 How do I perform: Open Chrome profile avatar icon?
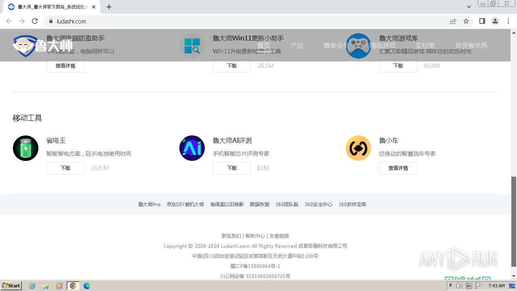495,21
